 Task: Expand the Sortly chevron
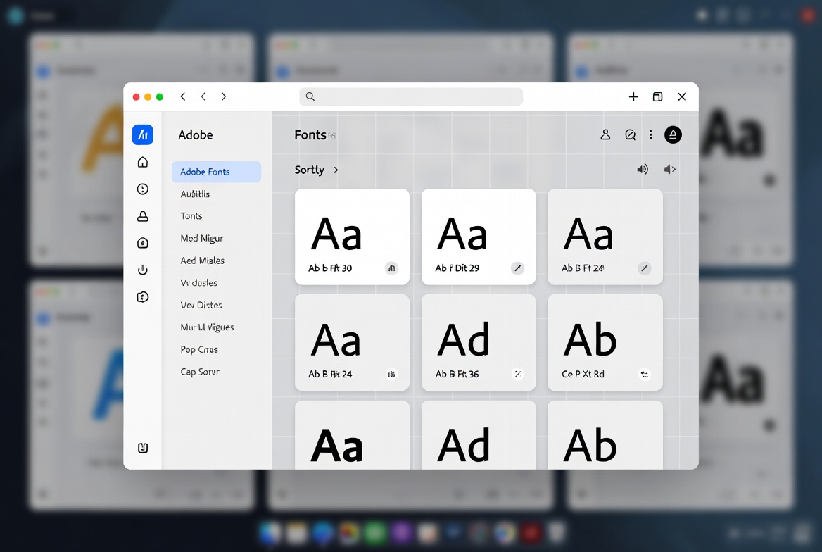click(x=336, y=170)
